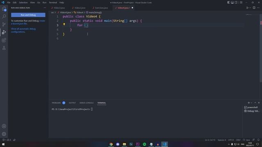262x147 pixels.
Task: Select the Debug: Vid... terminal entry
Action: (252, 111)
